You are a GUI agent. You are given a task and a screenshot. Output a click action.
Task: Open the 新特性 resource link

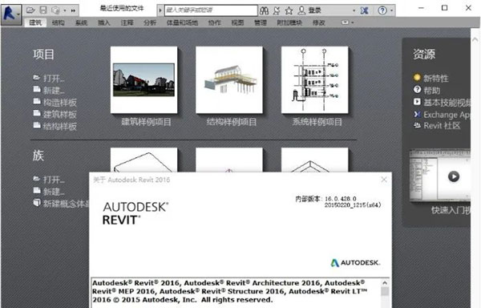[x=436, y=79]
